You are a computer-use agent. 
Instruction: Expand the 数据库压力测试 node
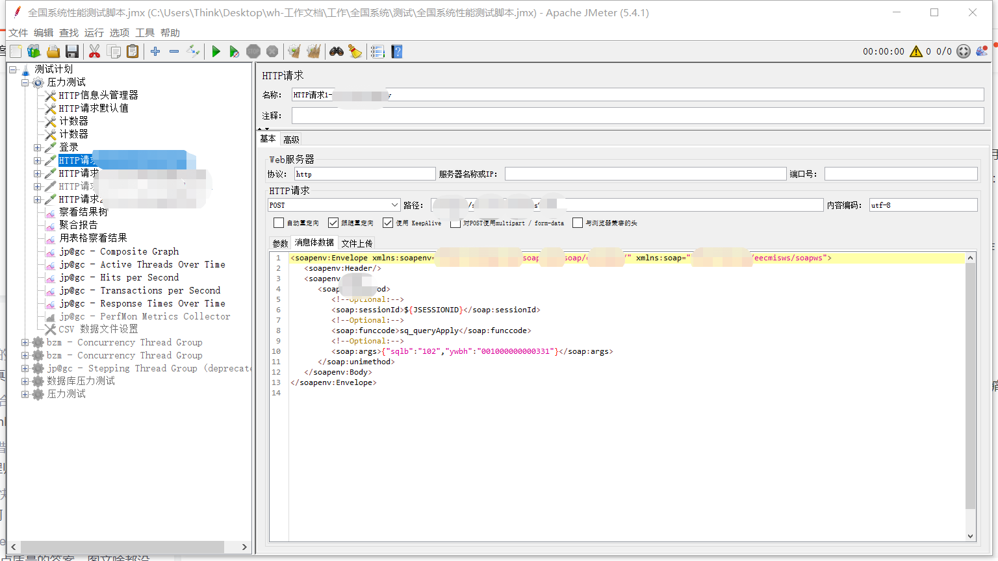[x=25, y=381]
